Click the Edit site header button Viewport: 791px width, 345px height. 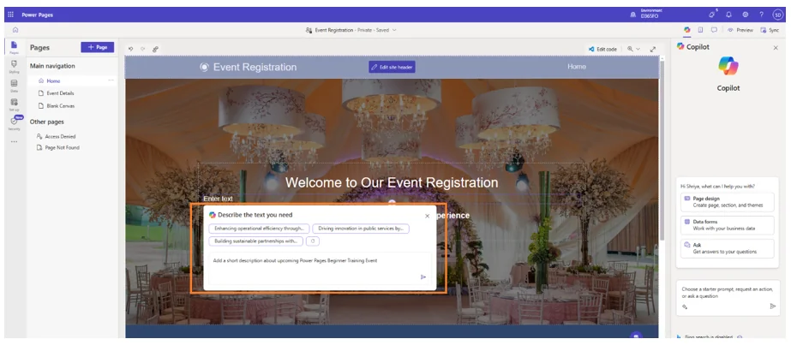point(392,67)
